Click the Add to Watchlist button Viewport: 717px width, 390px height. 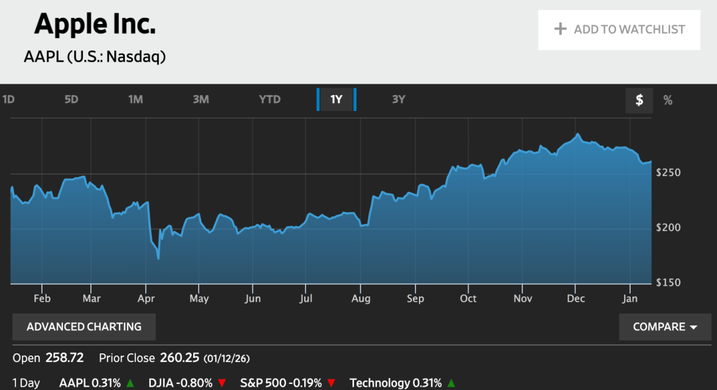pyautogui.click(x=619, y=30)
